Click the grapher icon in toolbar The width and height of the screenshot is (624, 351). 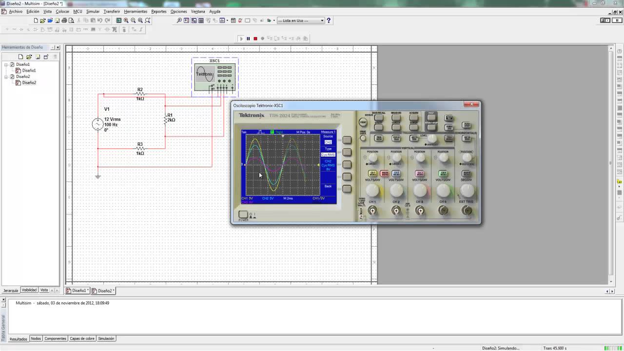tap(222, 20)
